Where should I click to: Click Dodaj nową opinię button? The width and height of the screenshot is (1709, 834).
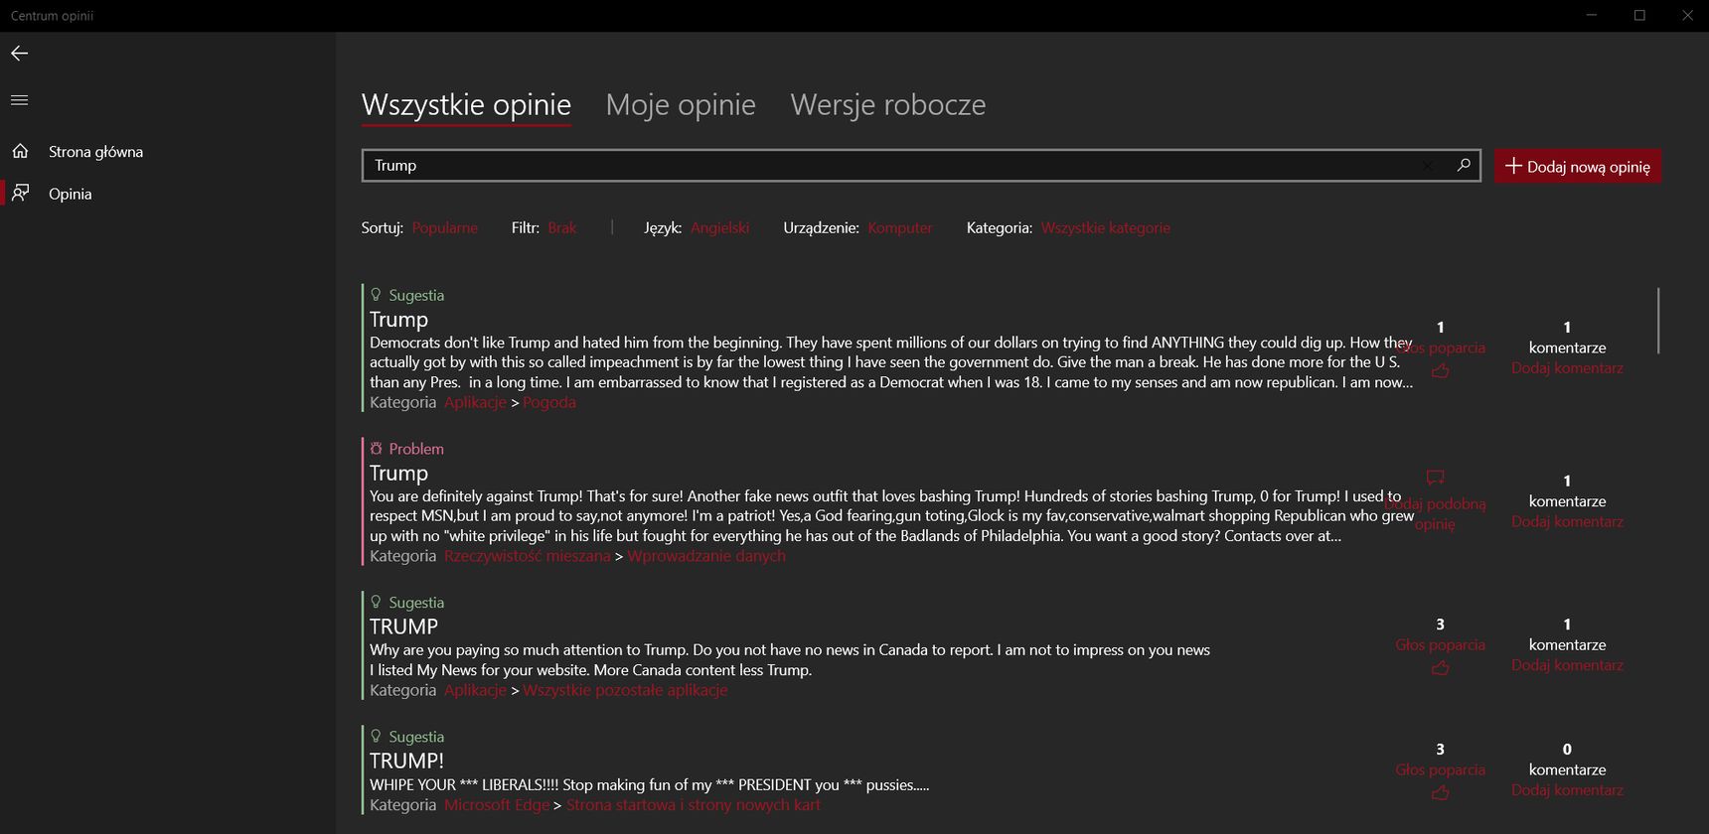pyautogui.click(x=1578, y=166)
